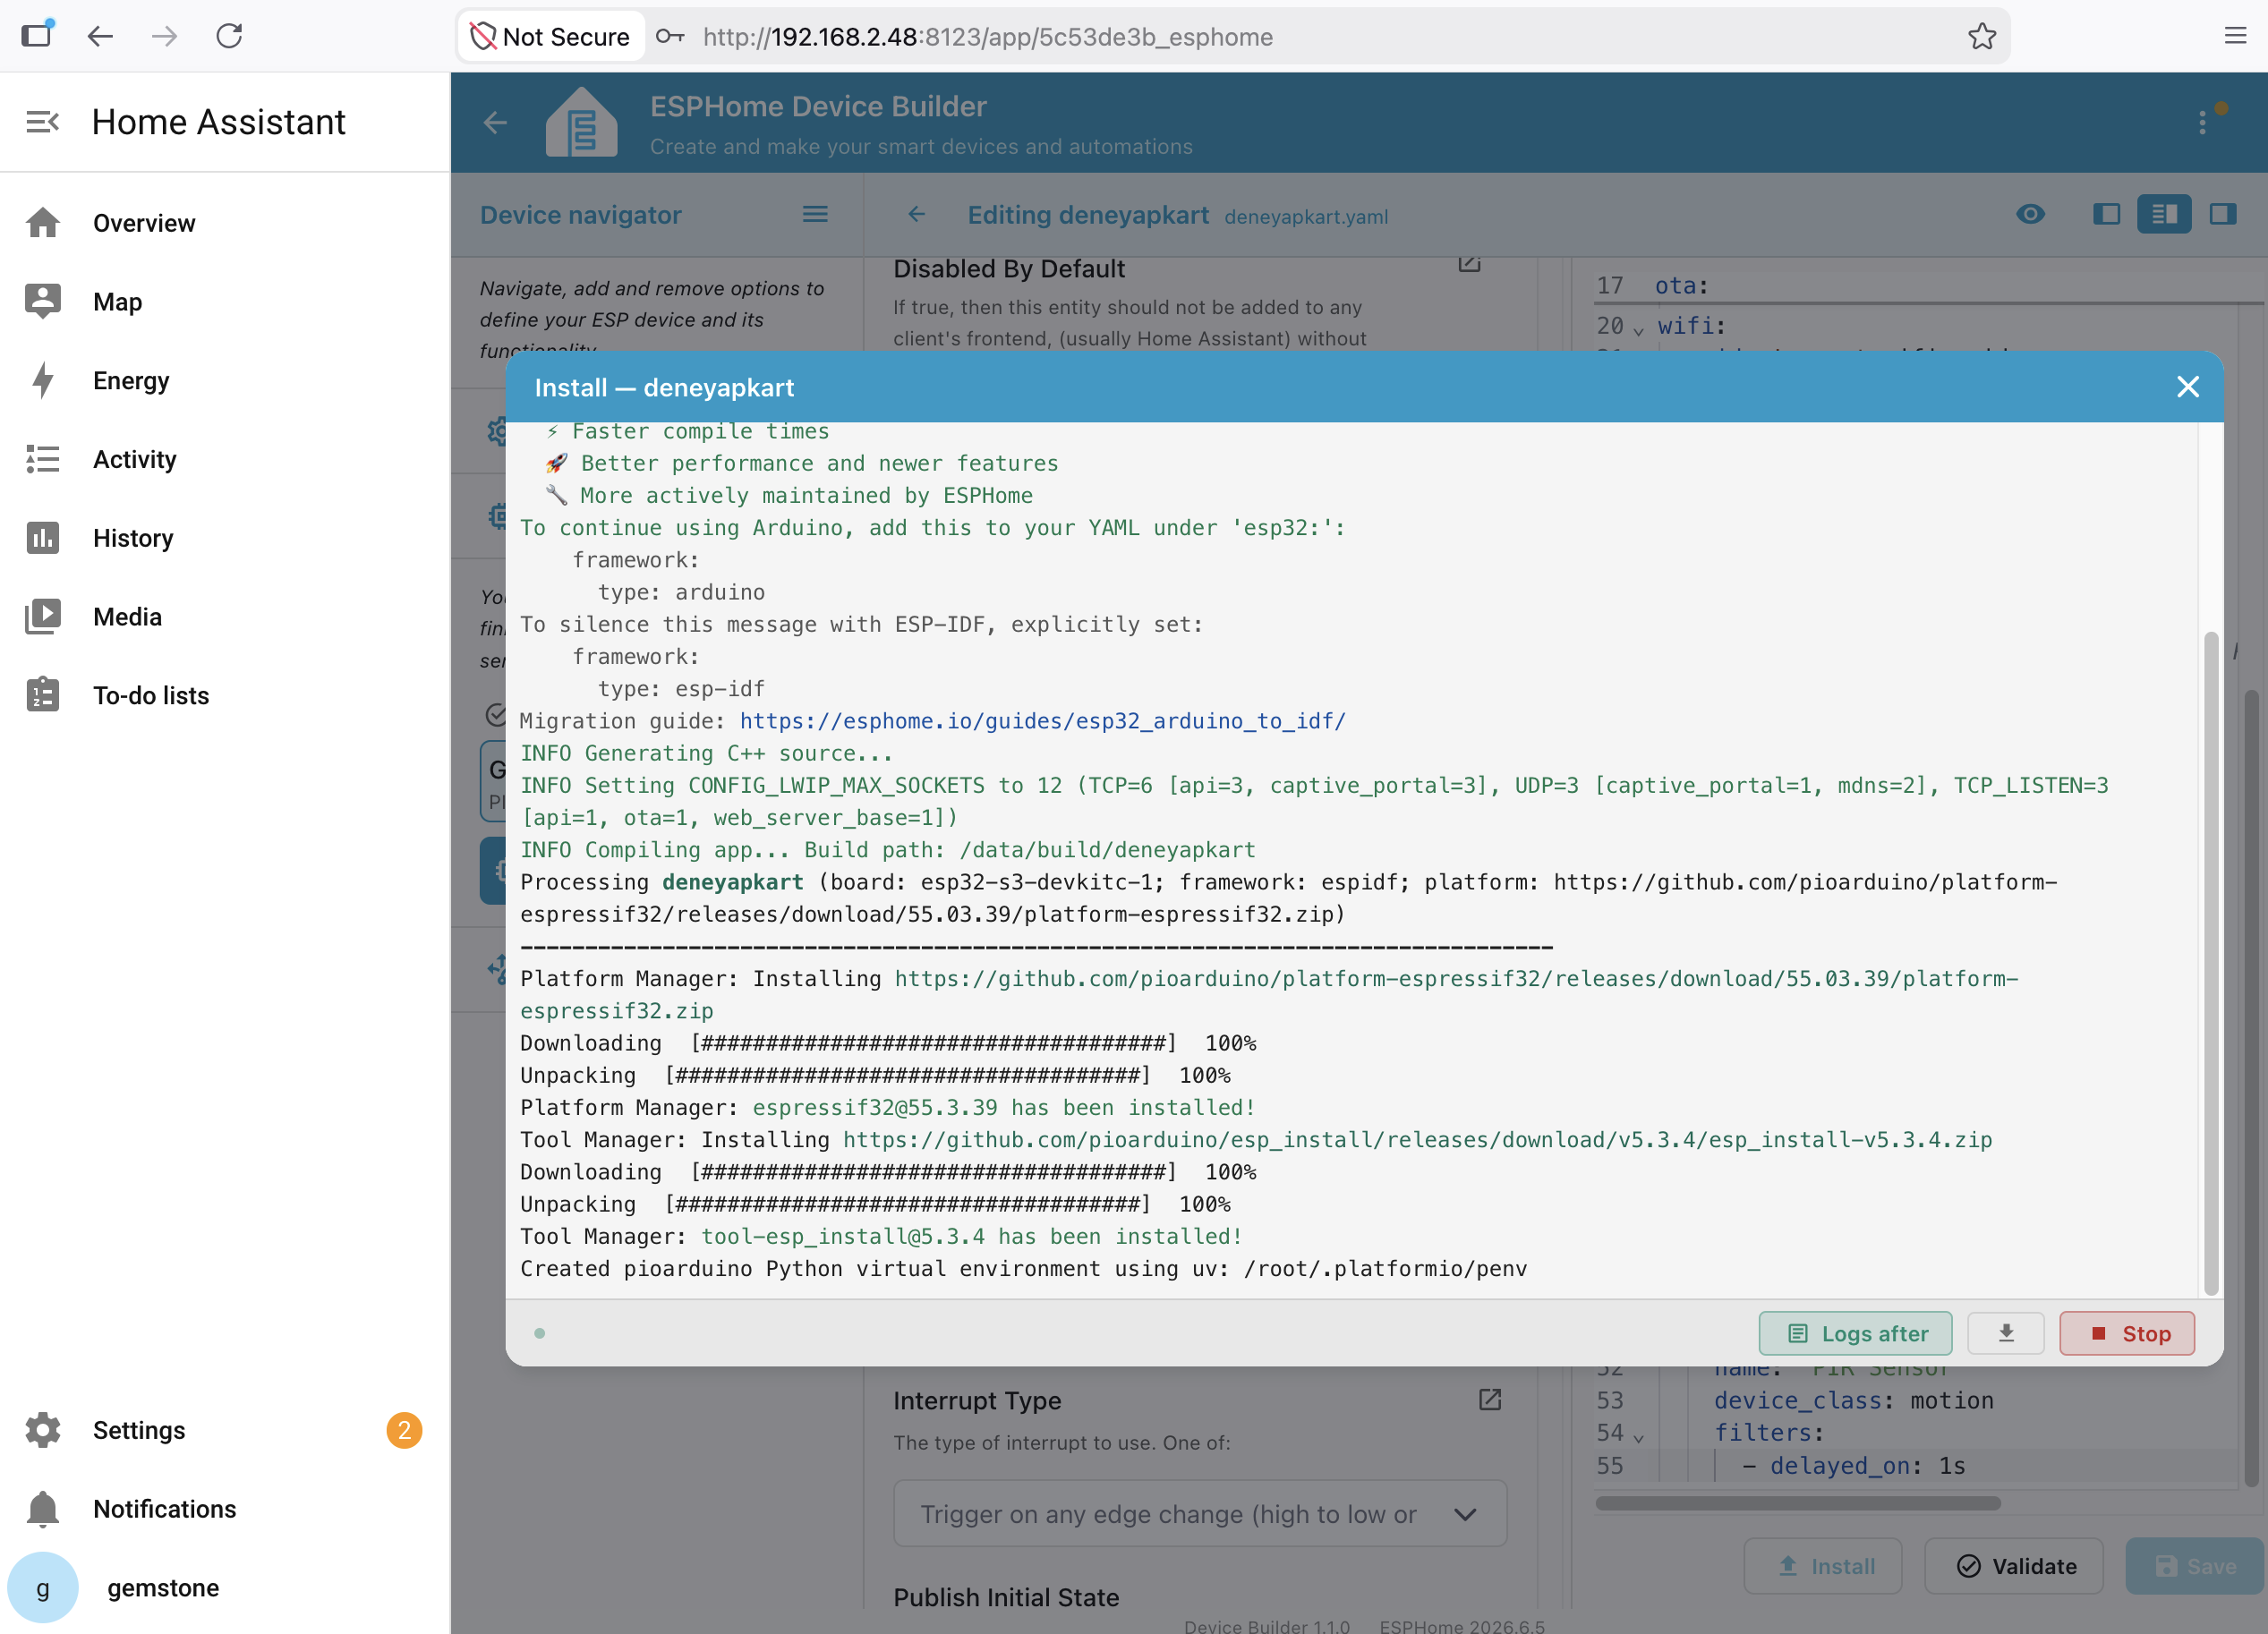The image size is (2268, 1634).
Task: Open the gemstone user profile
Action: pyautogui.click(x=225, y=1588)
